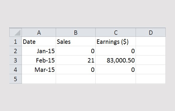Select row 1 header
175x111 pixels.
[x=15, y=41]
